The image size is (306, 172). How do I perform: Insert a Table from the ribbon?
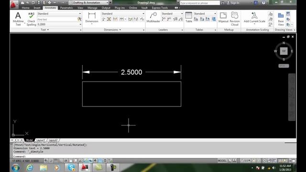click(189, 17)
